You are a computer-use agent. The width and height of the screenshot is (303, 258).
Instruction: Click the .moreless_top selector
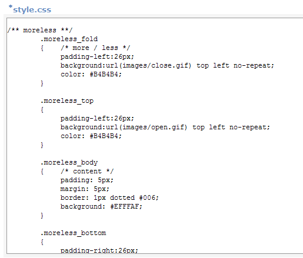click(67, 101)
